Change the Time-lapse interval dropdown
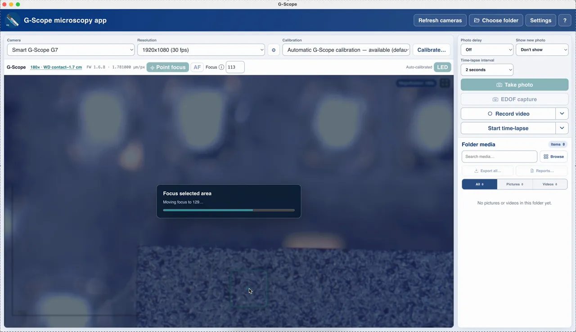The width and height of the screenshot is (576, 332). point(487,70)
